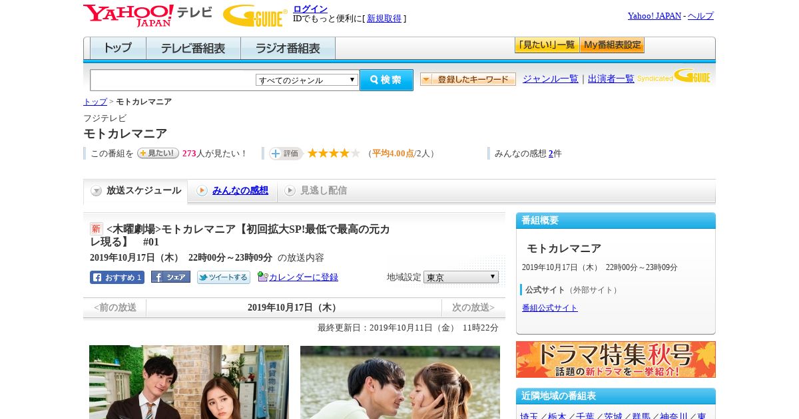Click the 平均4.00点 rating text
Screen dimensions: 799x419
pos(393,154)
